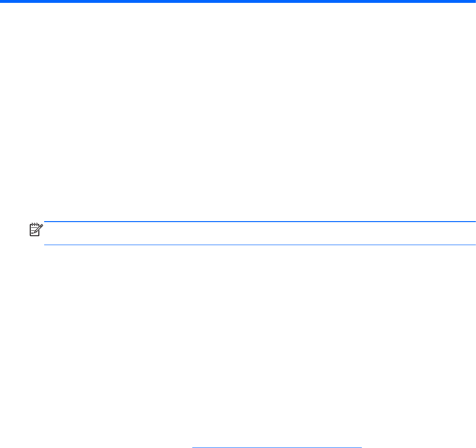This screenshot has width=476, height=448.
Task: Click the spiral binding on the notepad icon
Action: coord(34,224)
